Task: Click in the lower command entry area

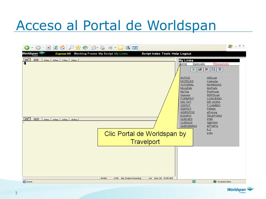Action: coord(99,149)
